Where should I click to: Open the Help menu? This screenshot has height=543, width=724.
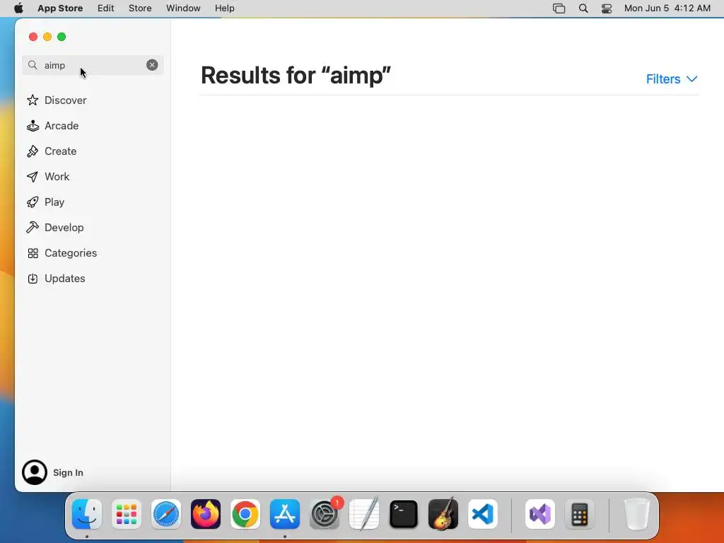point(224,8)
